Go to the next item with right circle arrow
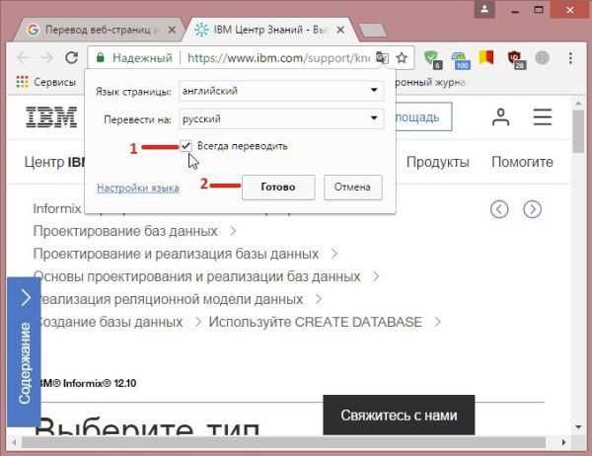592x456 pixels. tap(532, 209)
